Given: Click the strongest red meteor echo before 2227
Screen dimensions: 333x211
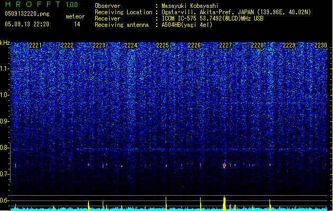Looking at the screenshot, I should coord(224,166).
